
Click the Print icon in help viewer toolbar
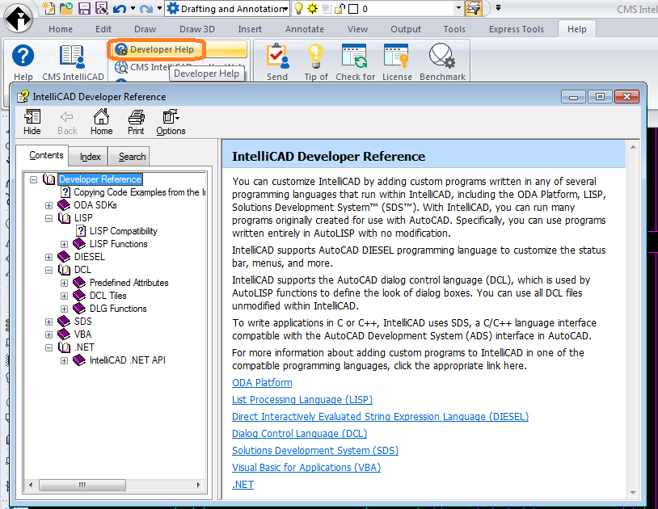pos(136,122)
